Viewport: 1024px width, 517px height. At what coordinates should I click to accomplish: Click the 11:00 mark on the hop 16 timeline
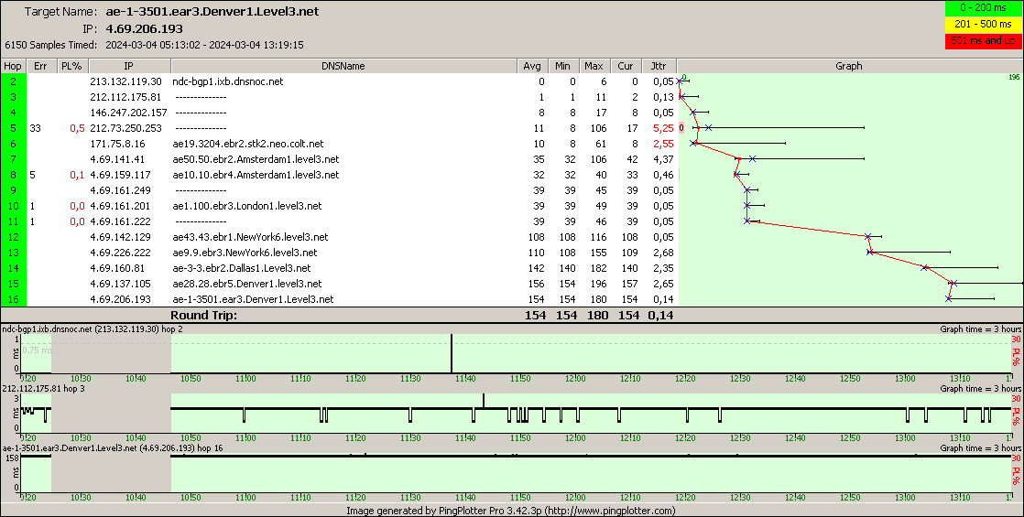(x=245, y=497)
